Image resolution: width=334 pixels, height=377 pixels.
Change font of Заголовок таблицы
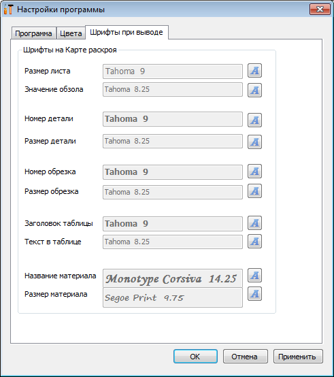click(254, 223)
